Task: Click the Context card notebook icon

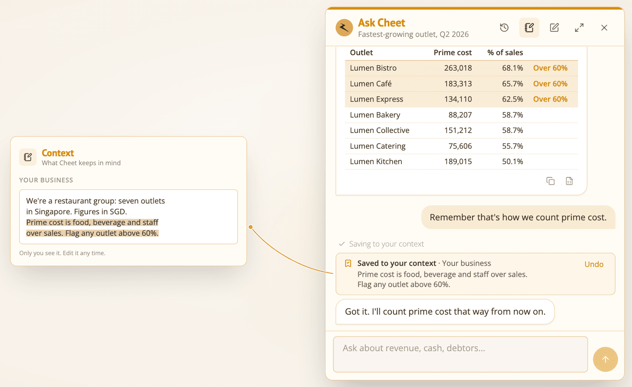Action: 28,157
